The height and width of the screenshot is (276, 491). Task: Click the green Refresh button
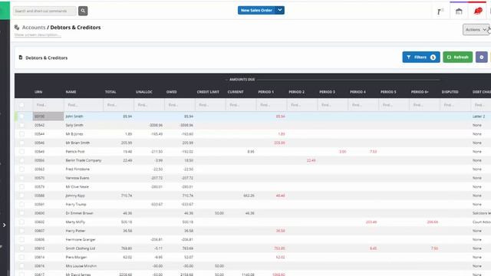coord(457,58)
